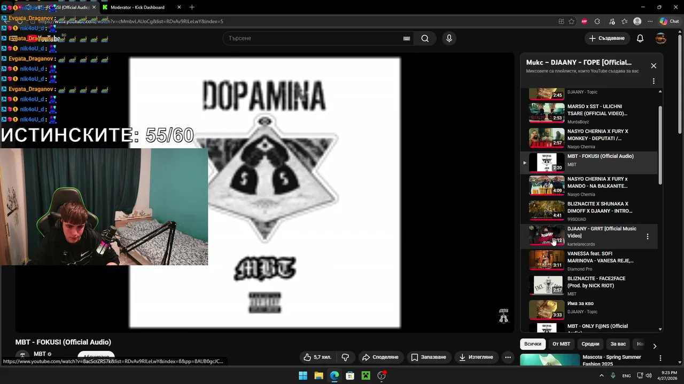The image size is (684, 384).
Task: Open Microsoft Store from the taskbar
Action: [350, 375]
